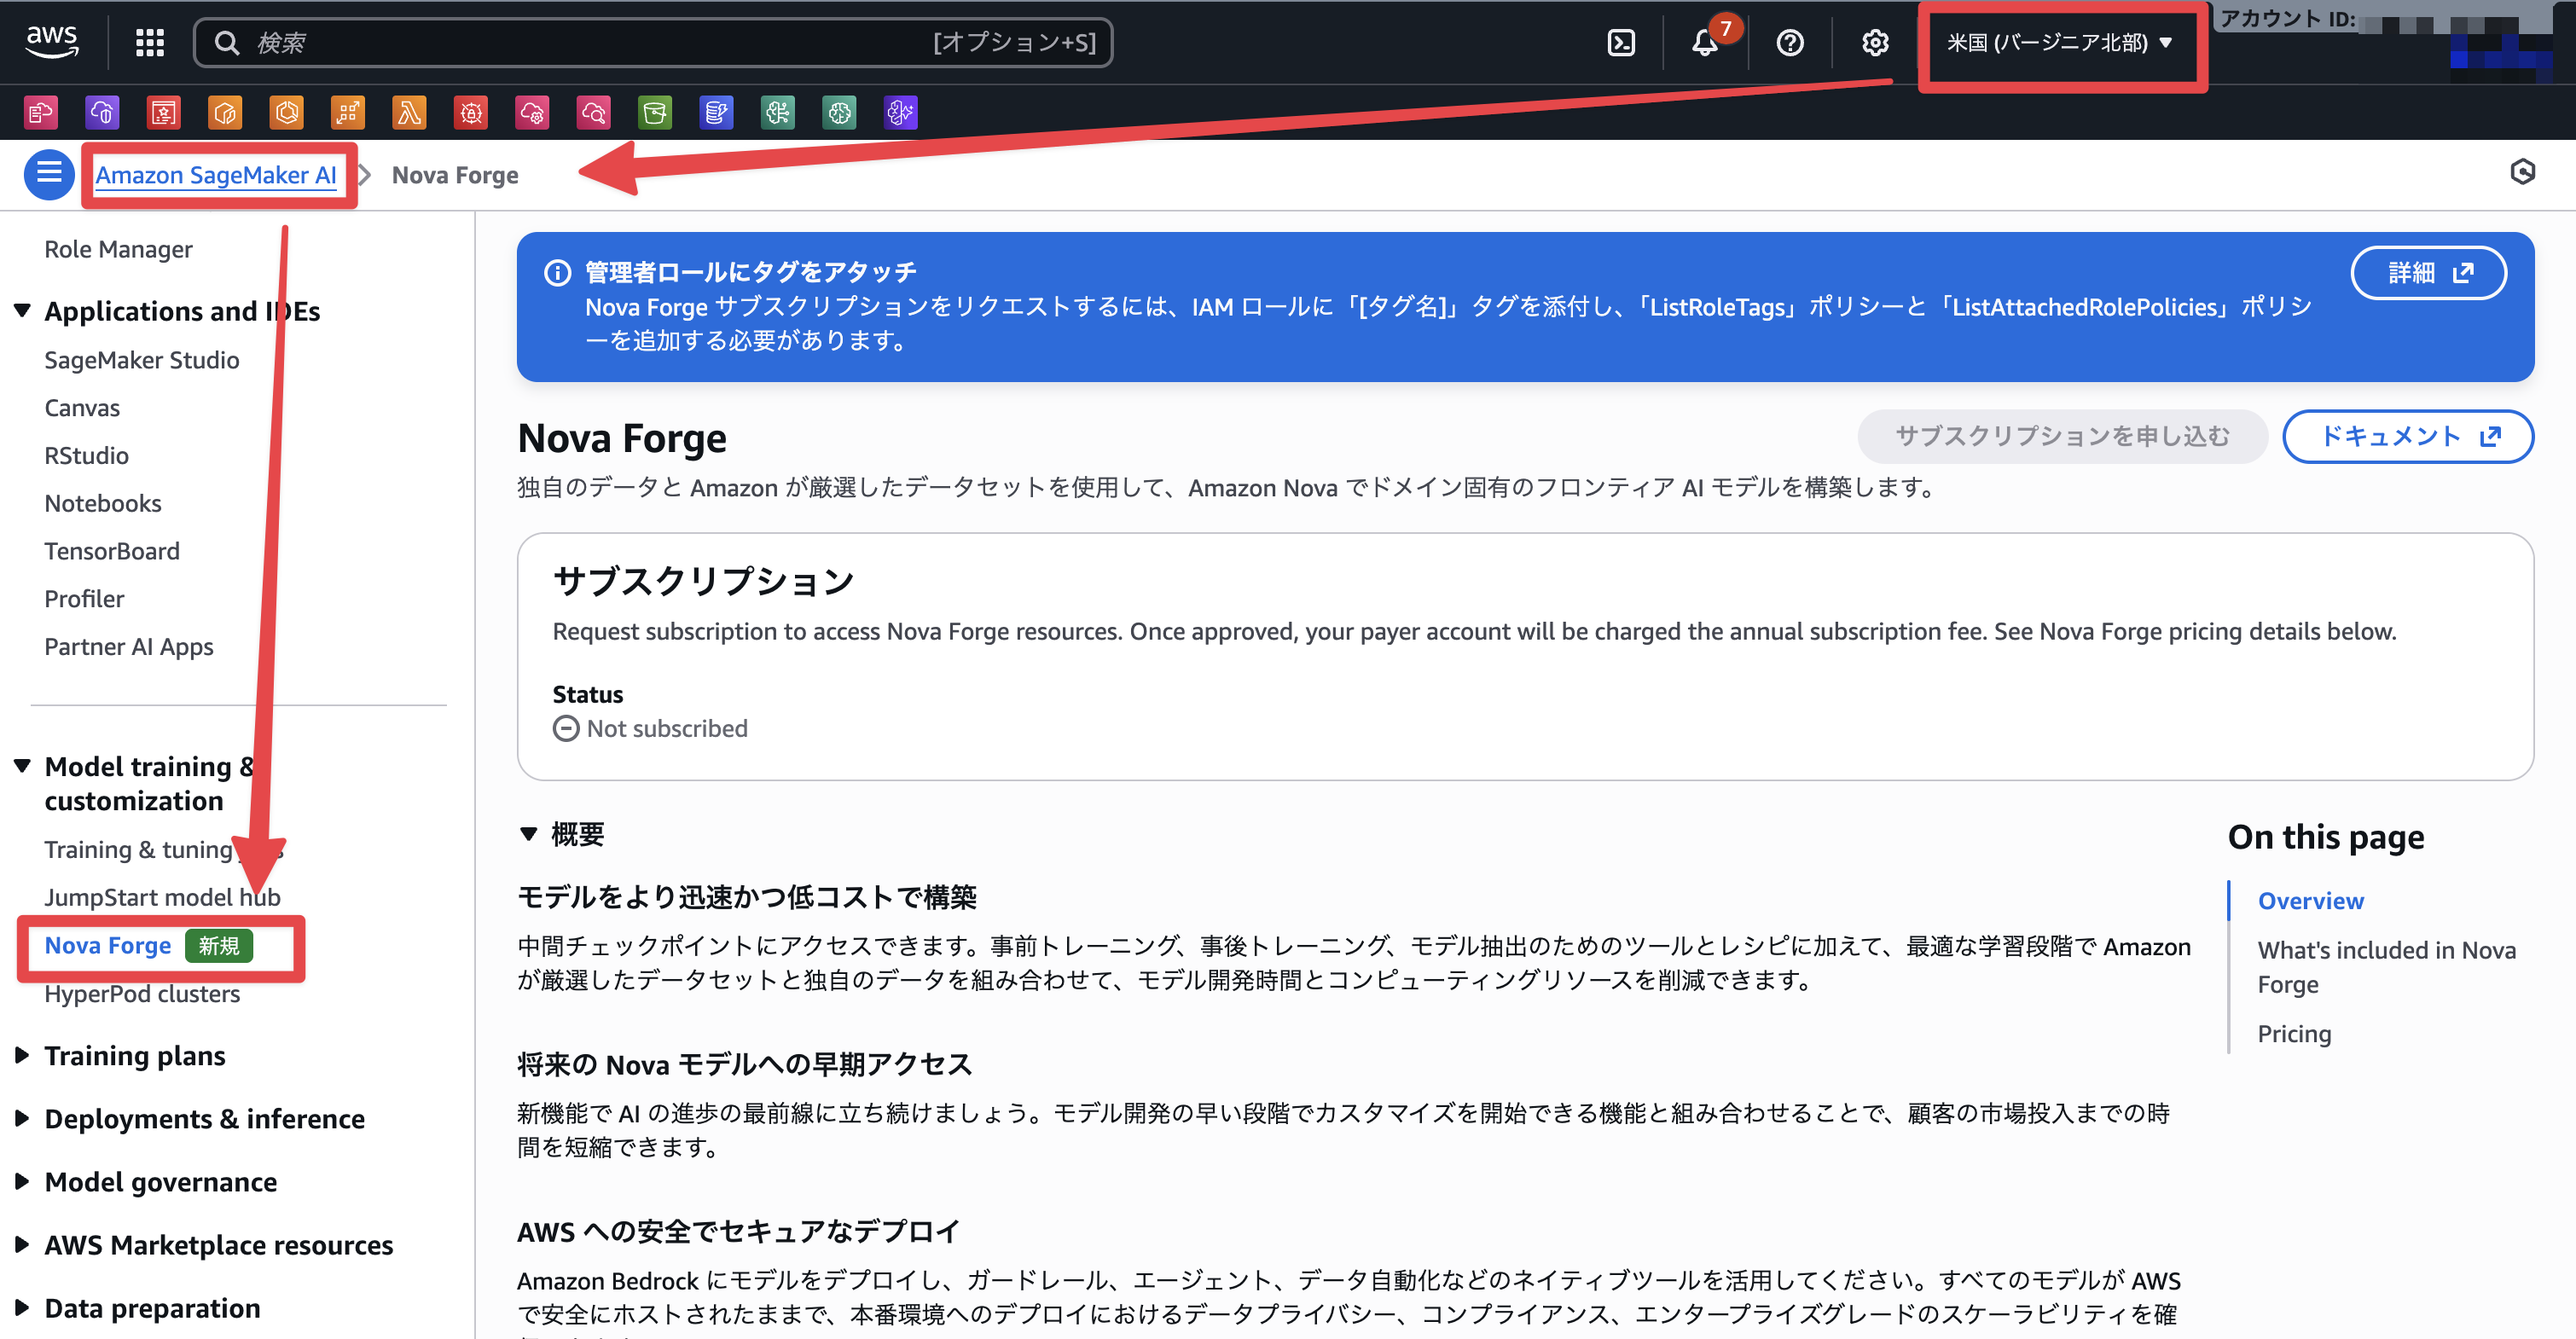
Task: Click the CloudWatch magnifier cloud icon
Action: pos(594,112)
